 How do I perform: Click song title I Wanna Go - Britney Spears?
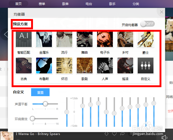[x=38, y=134]
